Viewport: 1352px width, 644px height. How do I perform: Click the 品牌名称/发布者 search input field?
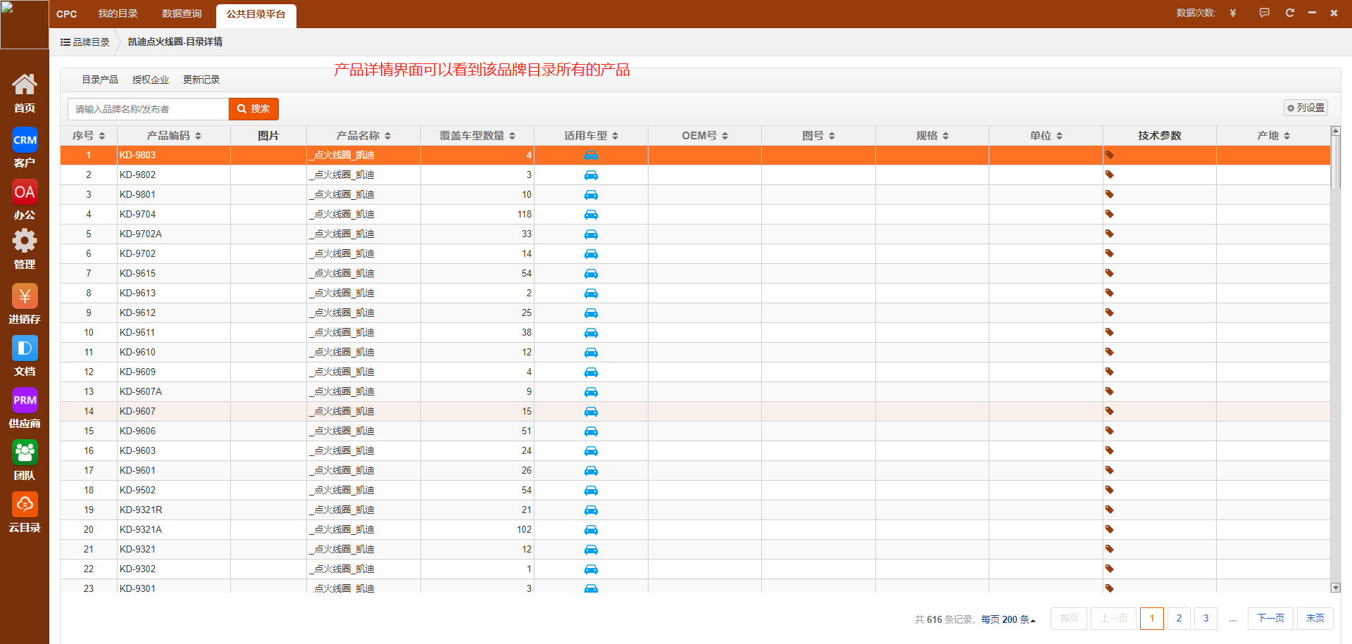(149, 109)
